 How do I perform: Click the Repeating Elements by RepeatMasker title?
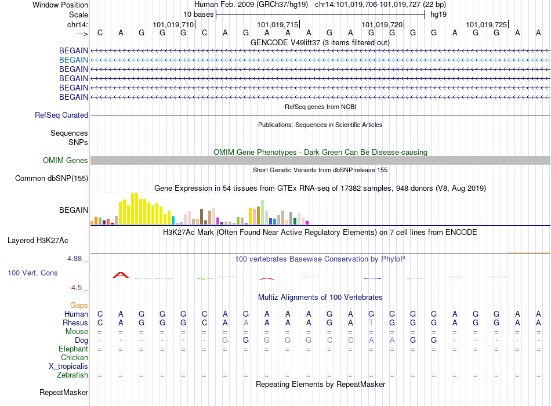click(321, 385)
